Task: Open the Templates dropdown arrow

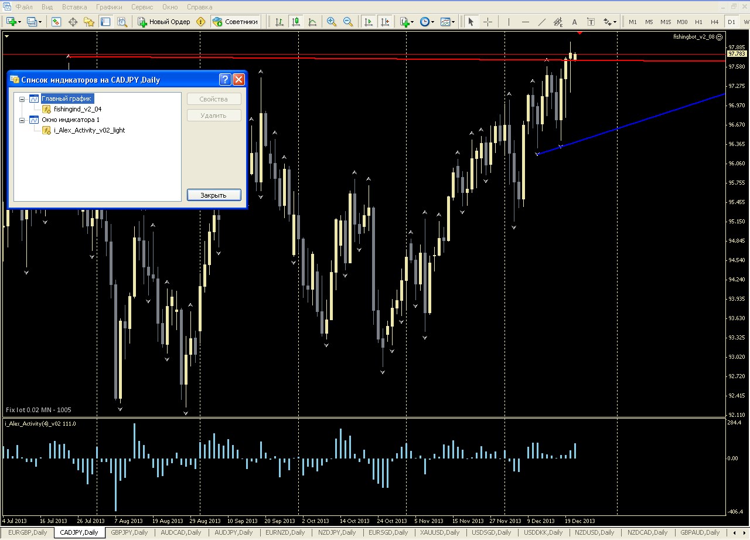Action: pyautogui.click(x=453, y=22)
